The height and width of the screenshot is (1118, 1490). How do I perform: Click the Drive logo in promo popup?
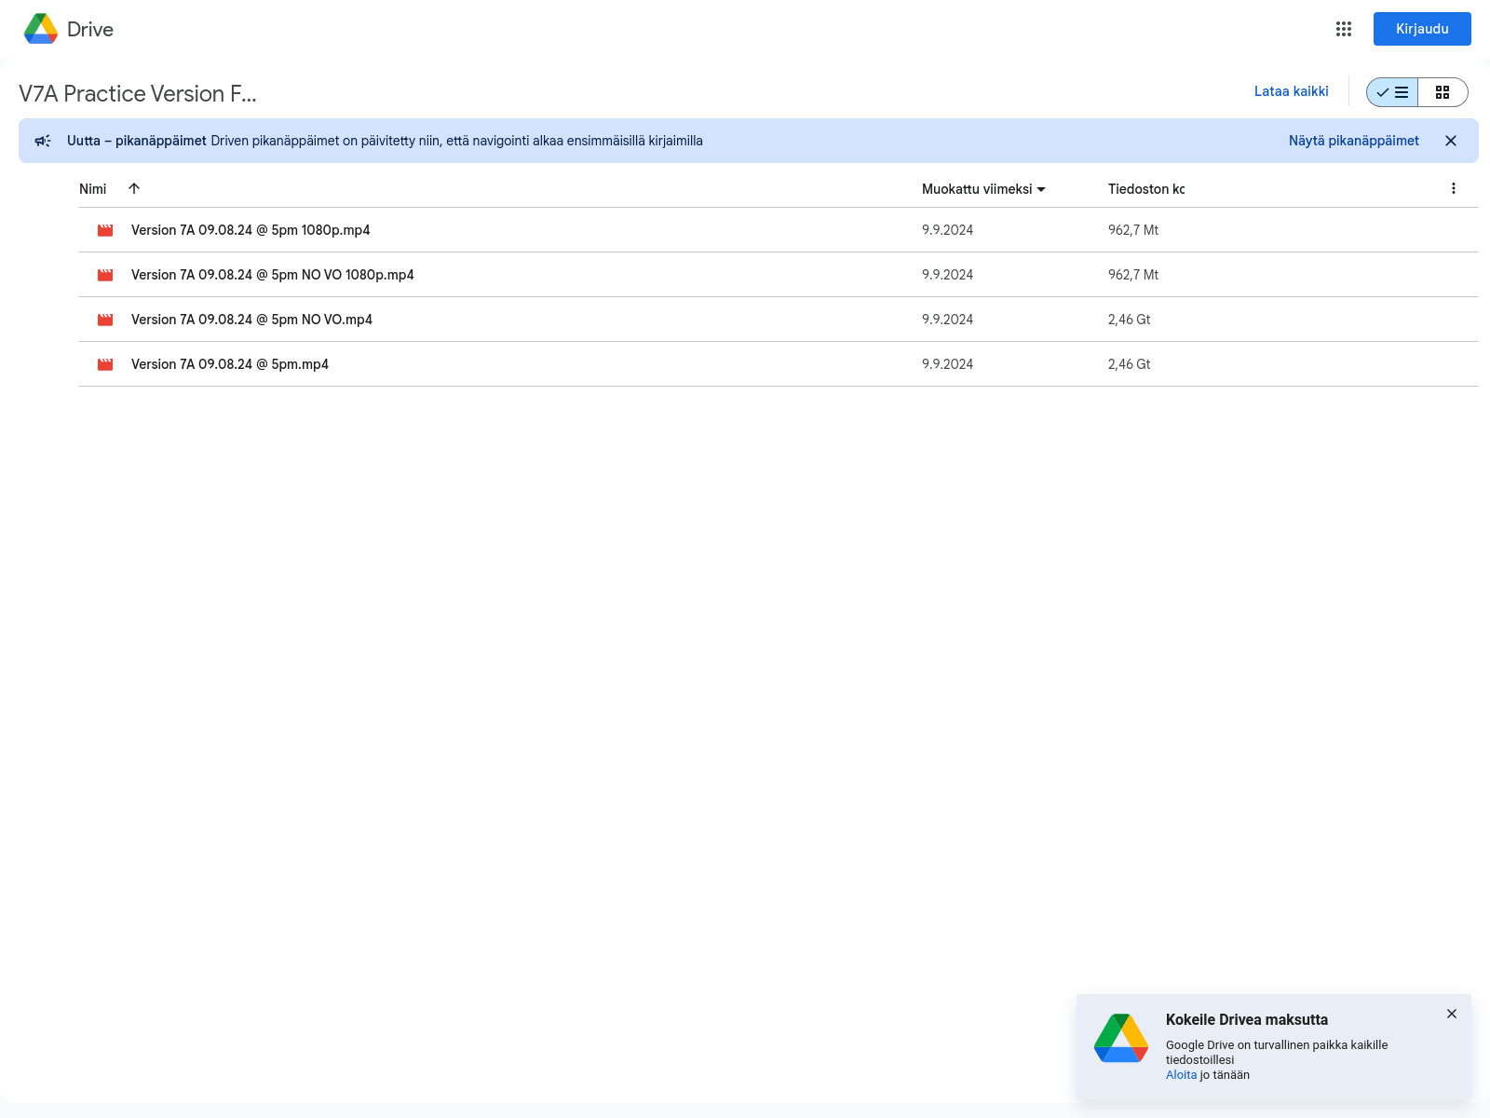(x=1121, y=1038)
